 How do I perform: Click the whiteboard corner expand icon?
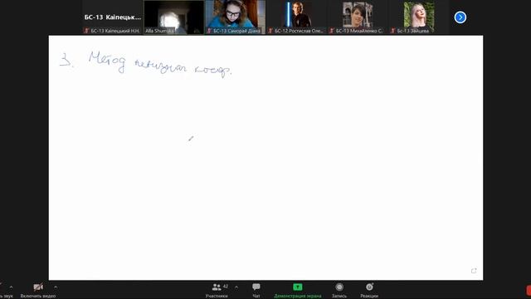coord(474,271)
